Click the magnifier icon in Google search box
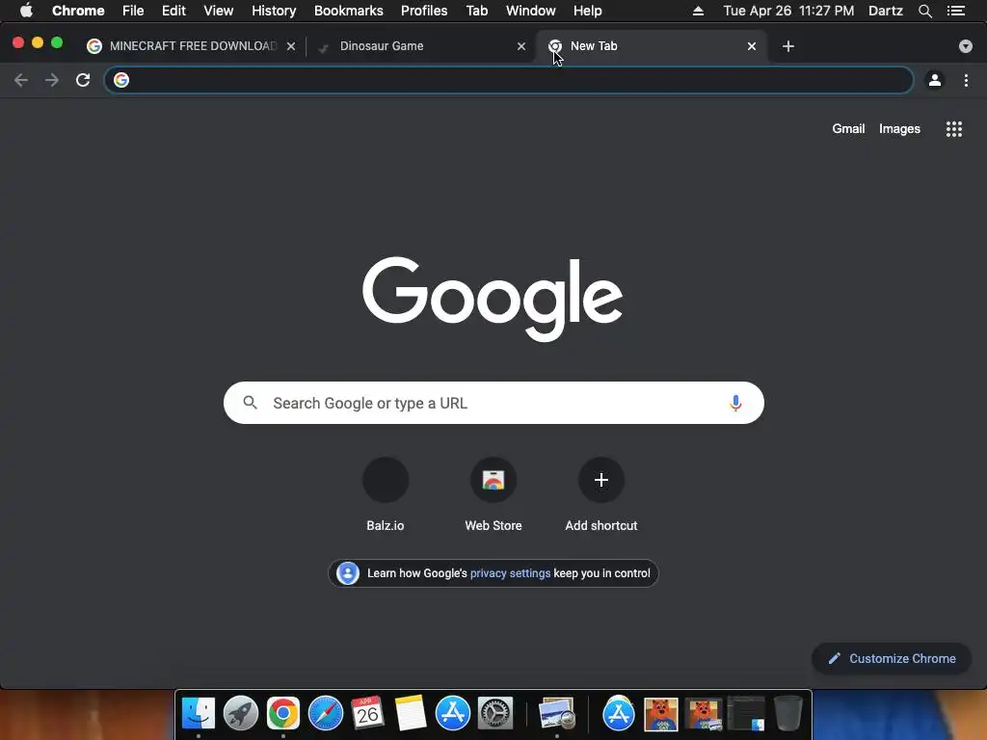This screenshot has width=987, height=740. (x=250, y=403)
